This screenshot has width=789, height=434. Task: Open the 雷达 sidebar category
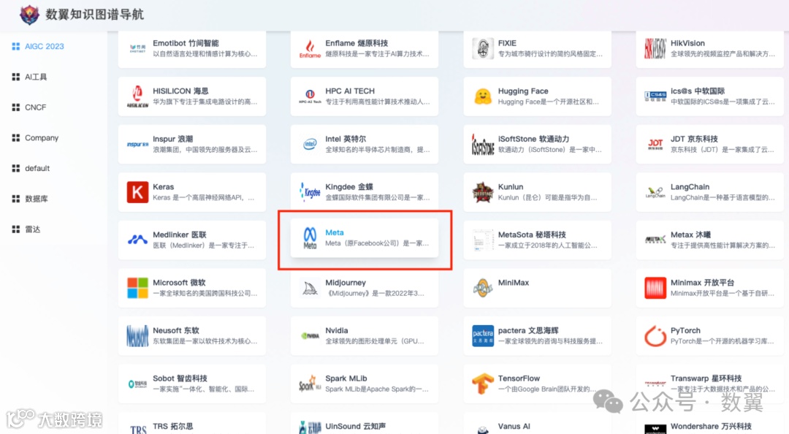(26, 229)
